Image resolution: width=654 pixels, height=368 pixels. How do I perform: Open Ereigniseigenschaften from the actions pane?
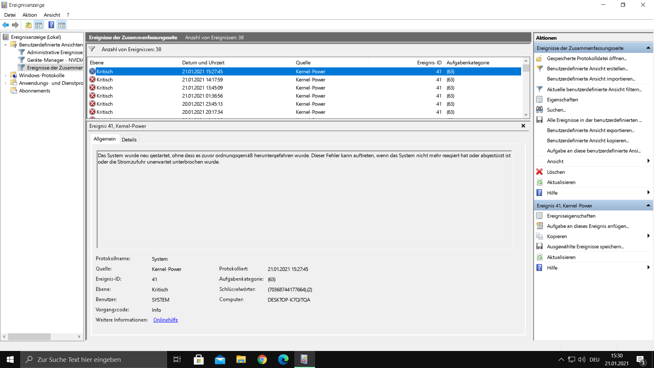[x=571, y=216]
